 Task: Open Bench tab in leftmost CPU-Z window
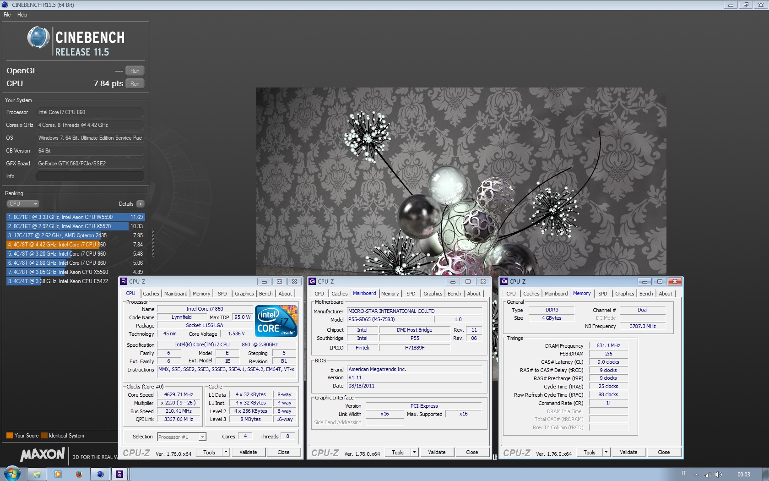pyautogui.click(x=265, y=294)
